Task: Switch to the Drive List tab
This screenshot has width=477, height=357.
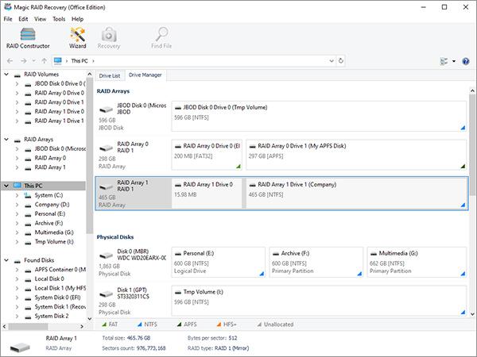Action: coord(110,75)
